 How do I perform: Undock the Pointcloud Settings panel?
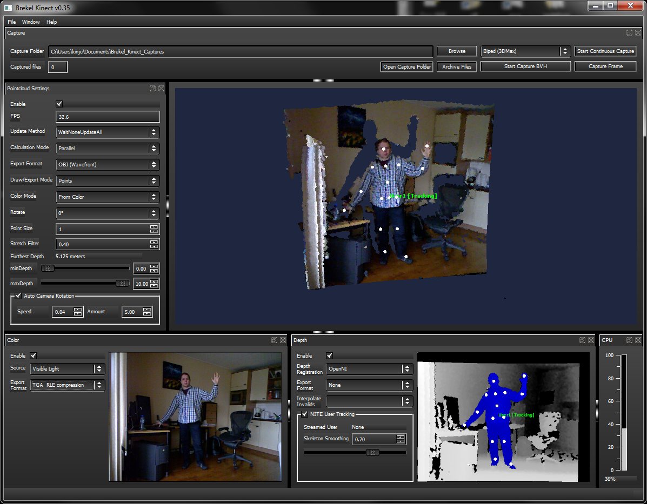[x=152, y=88]
